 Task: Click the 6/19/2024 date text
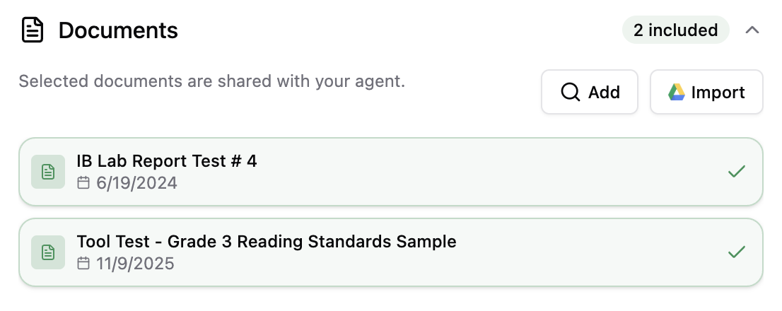coord(136,183)
